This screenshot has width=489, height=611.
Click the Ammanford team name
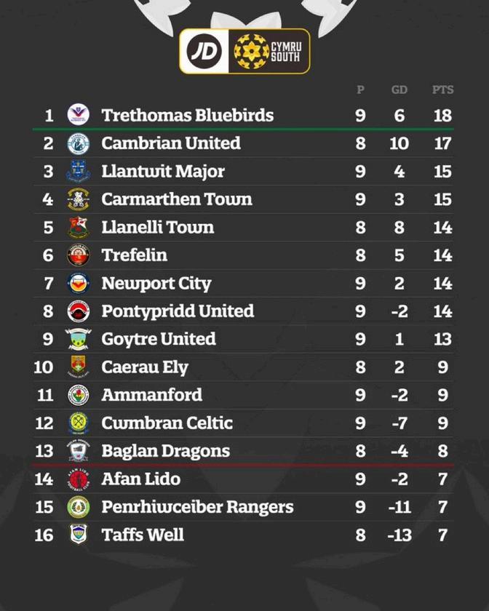151,395
